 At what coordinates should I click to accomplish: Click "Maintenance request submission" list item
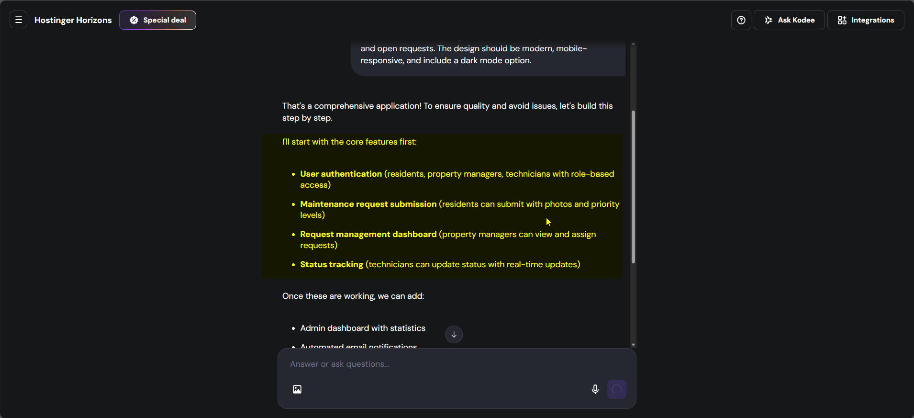[x=368, y=204]
